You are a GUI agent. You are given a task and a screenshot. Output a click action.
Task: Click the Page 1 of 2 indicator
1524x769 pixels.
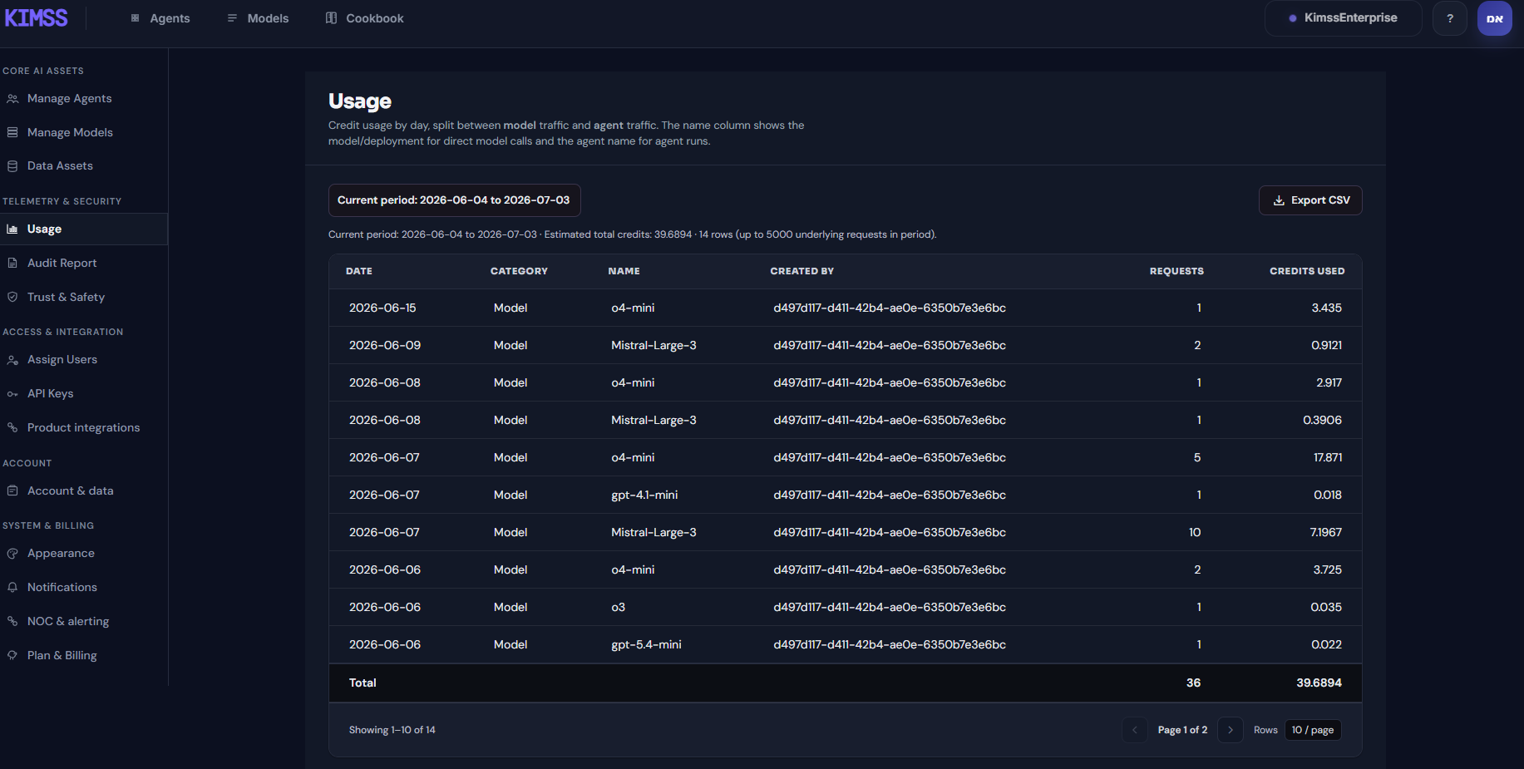coord(1182,730)
